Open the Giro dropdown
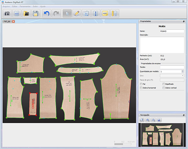The height and width of the screenshot is (149, 188). tap(172, 76)
